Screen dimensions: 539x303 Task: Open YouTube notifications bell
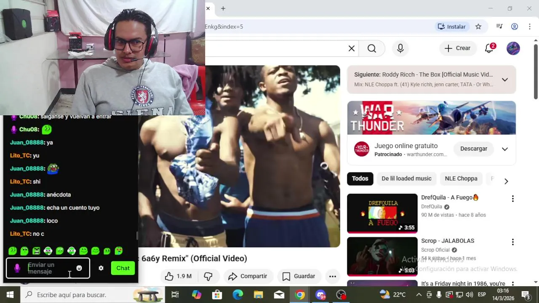click(x=489, y=48)
